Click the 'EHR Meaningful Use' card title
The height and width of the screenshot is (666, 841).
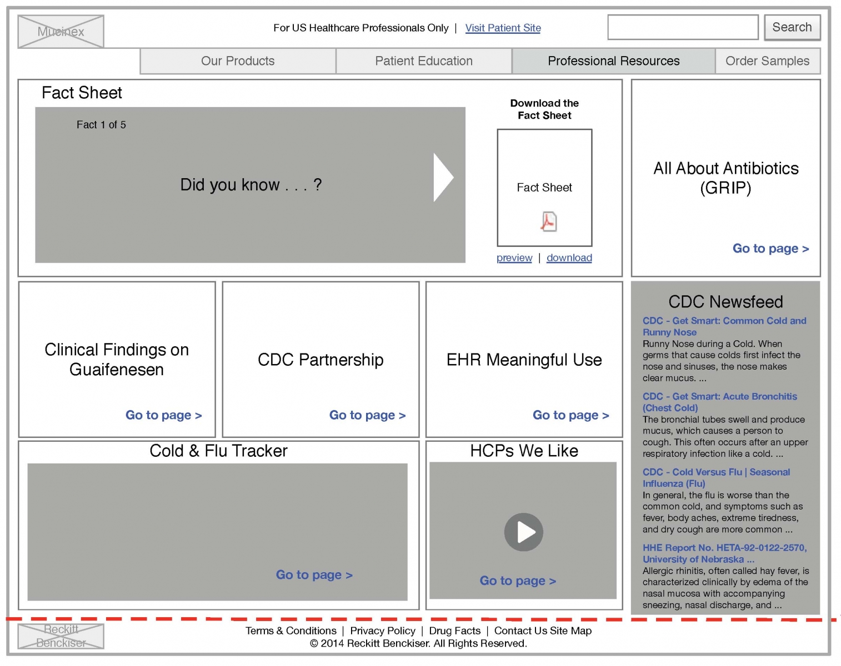pos(524,360)
